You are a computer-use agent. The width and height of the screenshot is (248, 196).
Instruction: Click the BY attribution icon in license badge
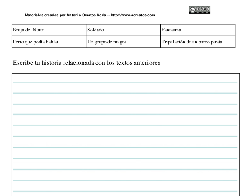(198, 9)
